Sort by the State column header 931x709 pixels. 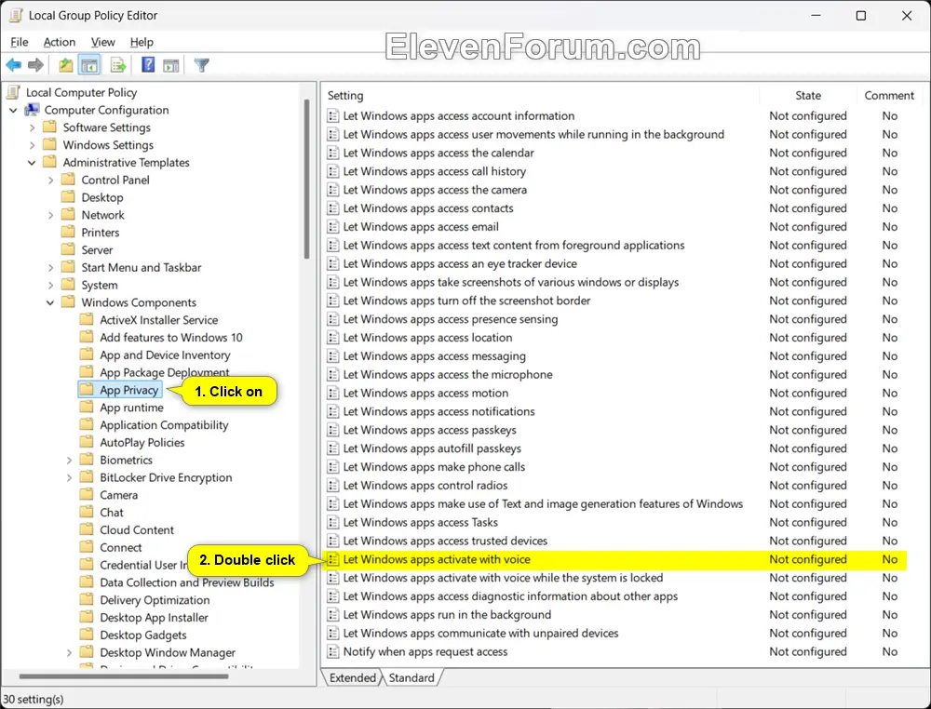click(x=808, y=96)
